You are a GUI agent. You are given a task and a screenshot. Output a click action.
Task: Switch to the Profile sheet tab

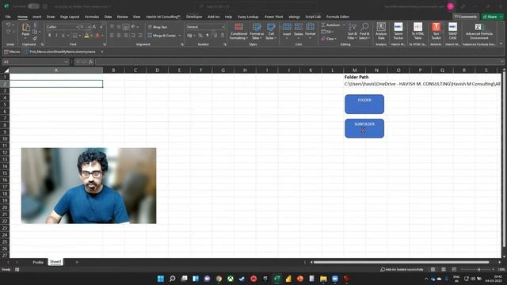(x=38, y=262)
